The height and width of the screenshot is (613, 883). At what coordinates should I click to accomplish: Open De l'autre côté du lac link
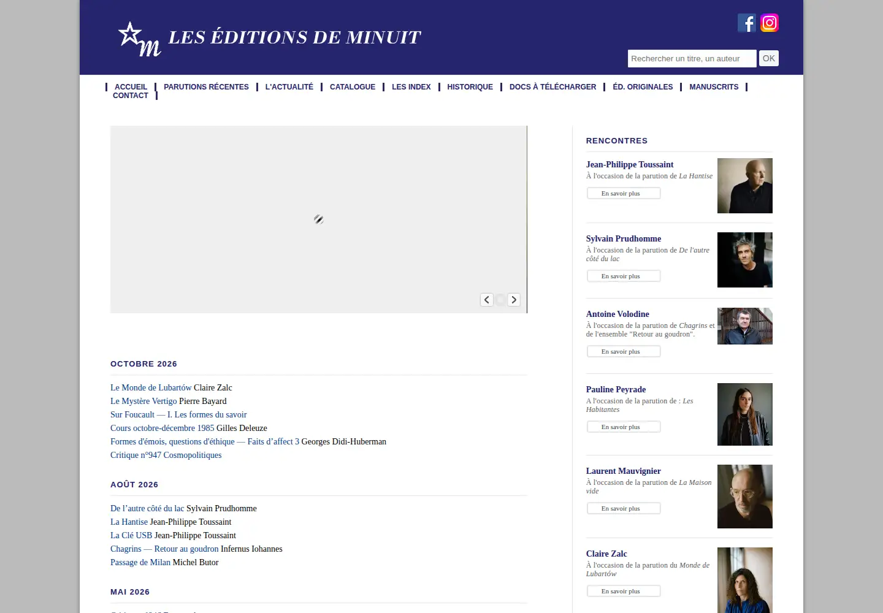tap(147, 509)
